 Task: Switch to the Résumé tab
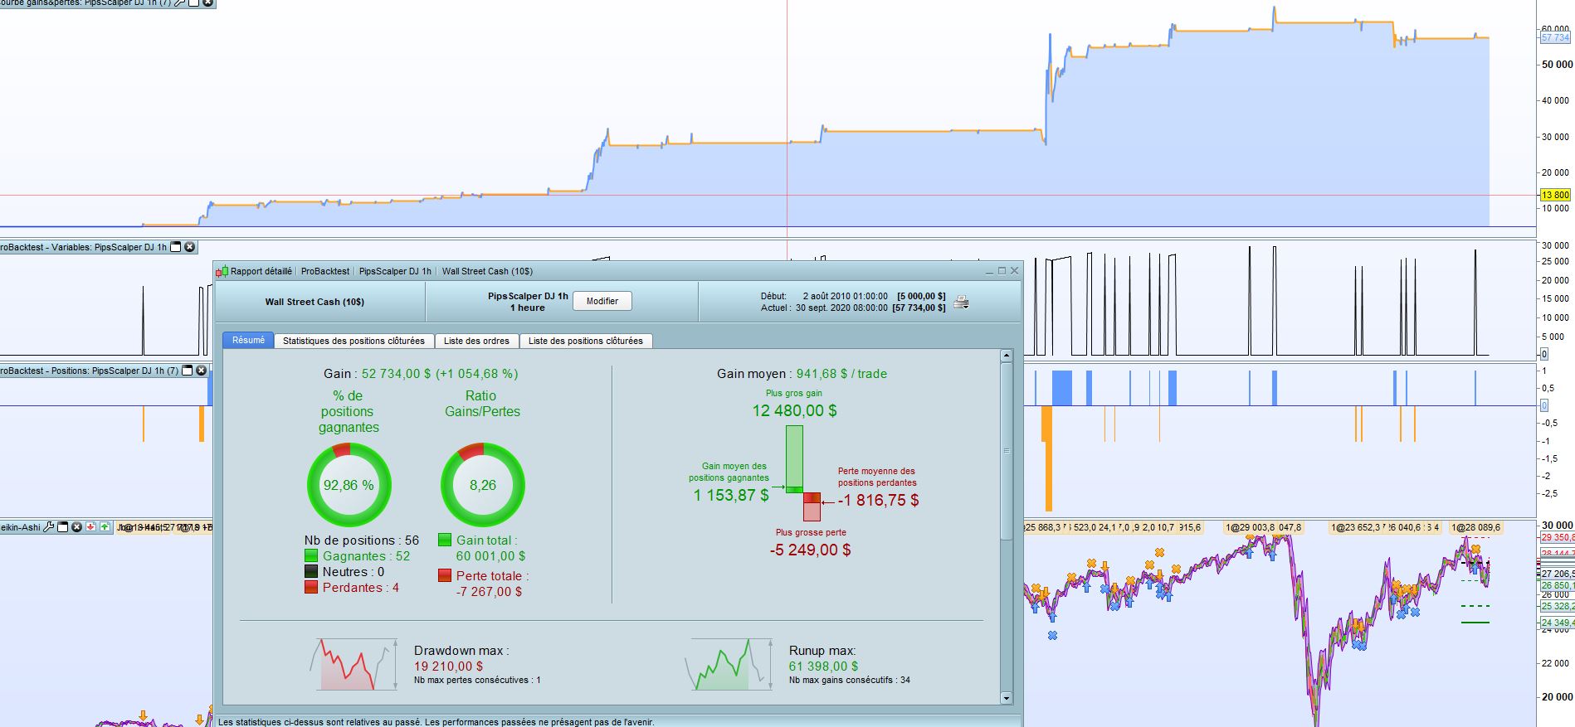248,341
